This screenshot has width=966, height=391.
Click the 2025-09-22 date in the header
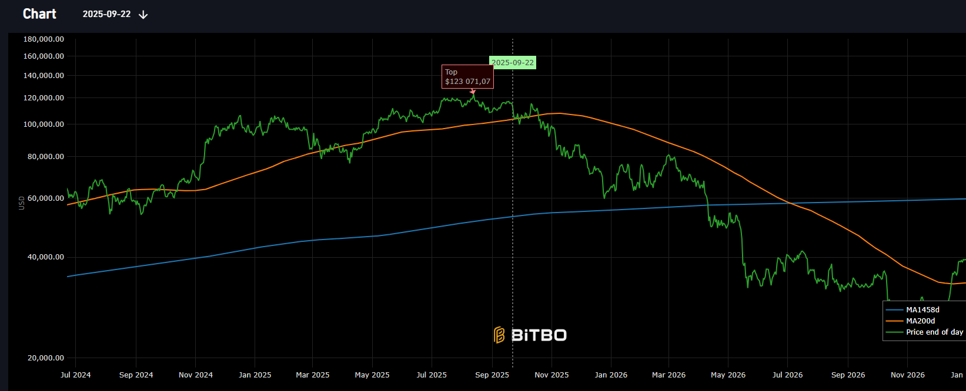[106, 14]
